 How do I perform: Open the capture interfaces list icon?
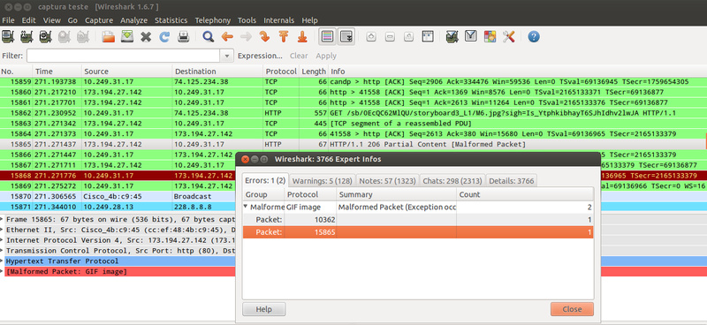(x=8, y=36)
